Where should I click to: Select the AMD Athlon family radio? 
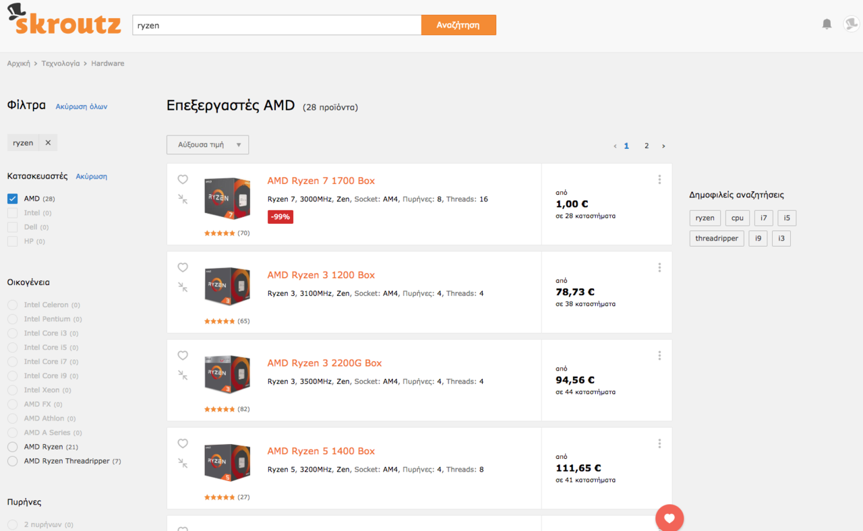[12, 418]
